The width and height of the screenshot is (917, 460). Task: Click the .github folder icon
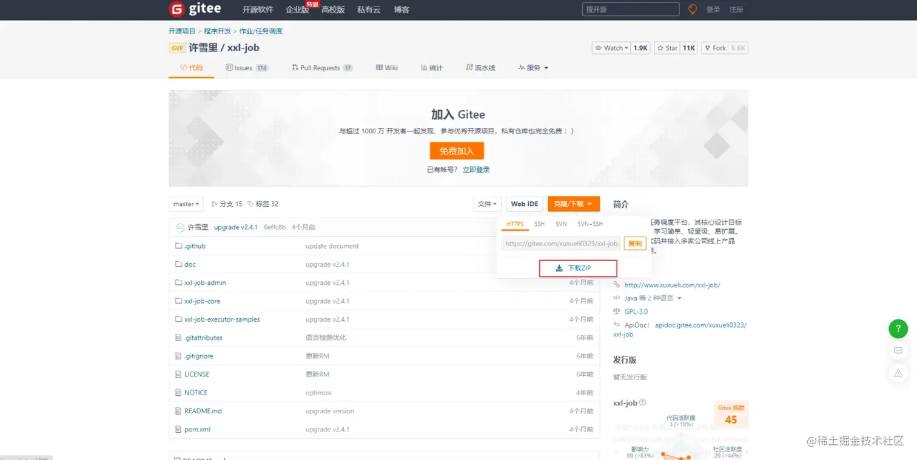[x=179, y=246]
